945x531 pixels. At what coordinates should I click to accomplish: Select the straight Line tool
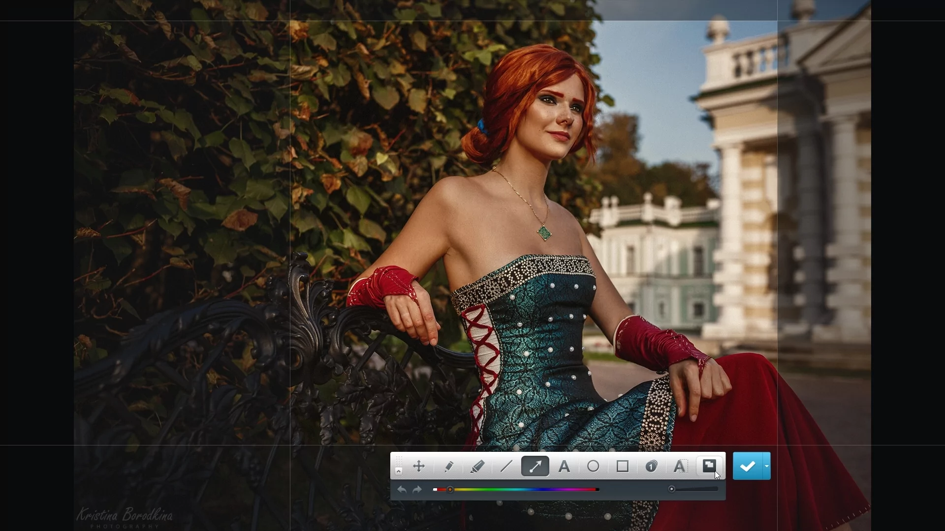tap(506, 466)
